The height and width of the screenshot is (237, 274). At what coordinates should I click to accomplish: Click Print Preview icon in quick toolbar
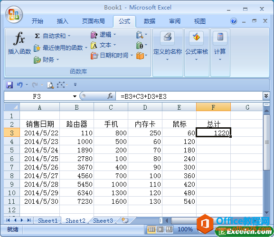[50, 85]
